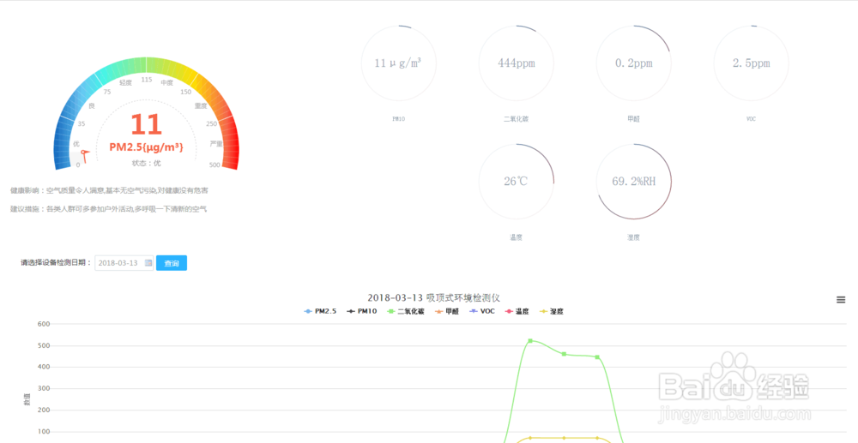Click the 严重 marking on the dial
Image resolution: width=858 pixels, height=443 pixels.
[216, 144]
